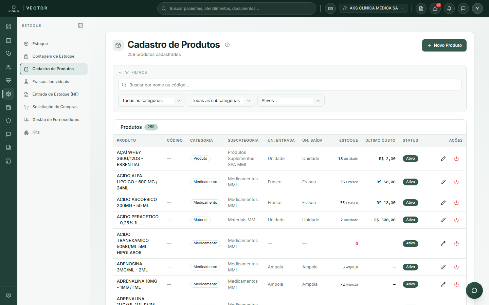Go to Contagem de Estoque
Image resolution: width=489 pixels, height=305 pixels.
coord(54,56)
